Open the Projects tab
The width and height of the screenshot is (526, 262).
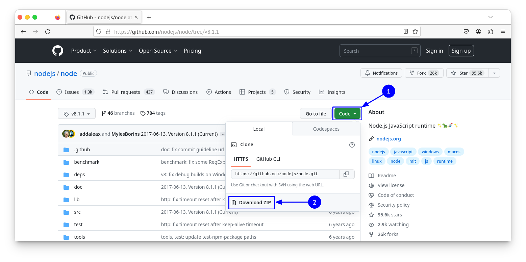tap(257, 92)
